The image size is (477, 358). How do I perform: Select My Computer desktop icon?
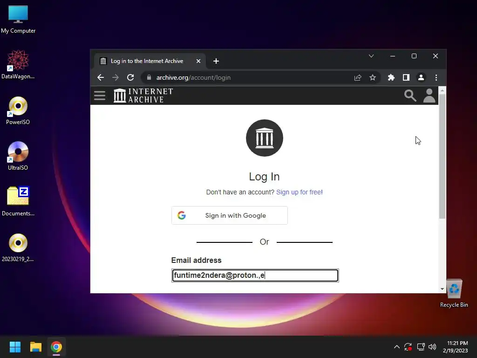click(x=18, y=20)
